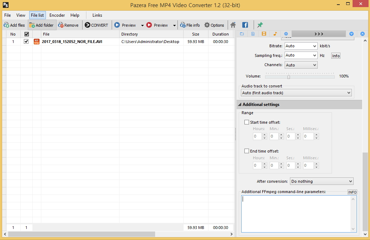Click the Volume slider handle

pos(289,76)
